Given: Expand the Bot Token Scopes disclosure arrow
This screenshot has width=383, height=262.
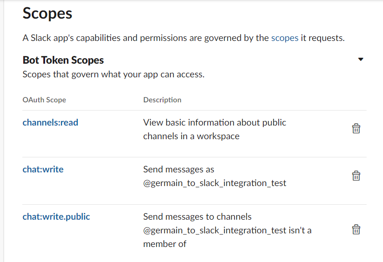Looking at the screenshot, I should [x=361, y=59].
